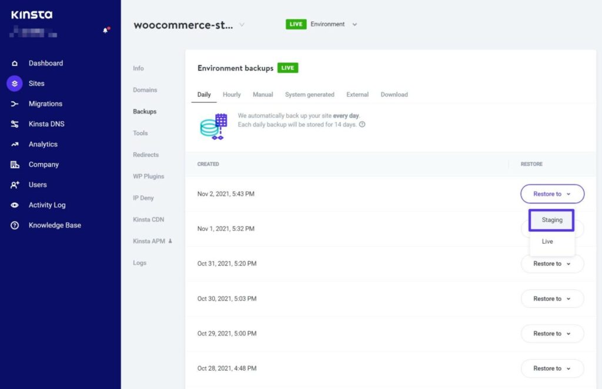Click the backup retention info tooltip icon

pyautogui.click(x=362, y=125)
